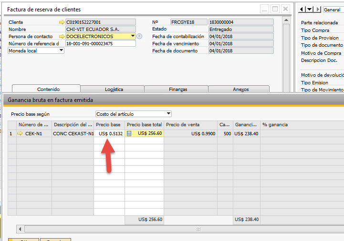
Task: Expand the Persona de contacto dropdown
Action: [132, 37]
